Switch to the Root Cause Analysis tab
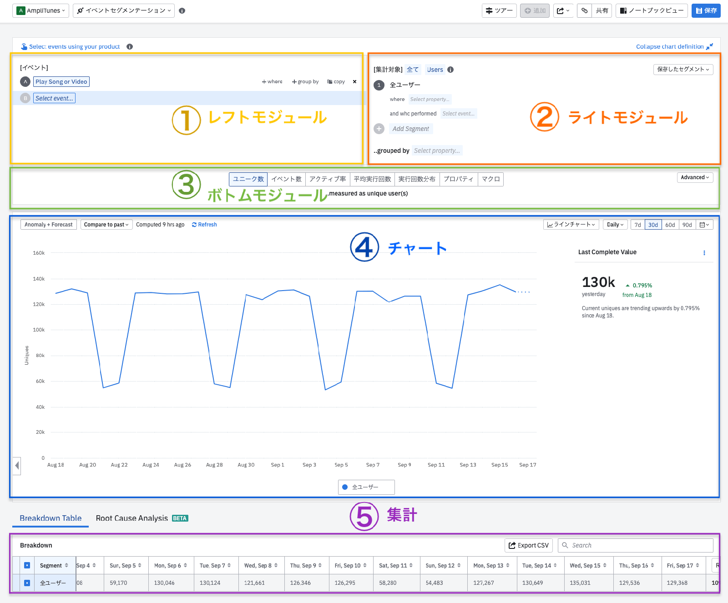This screenshot has height=603, width=728. [131, 518]
